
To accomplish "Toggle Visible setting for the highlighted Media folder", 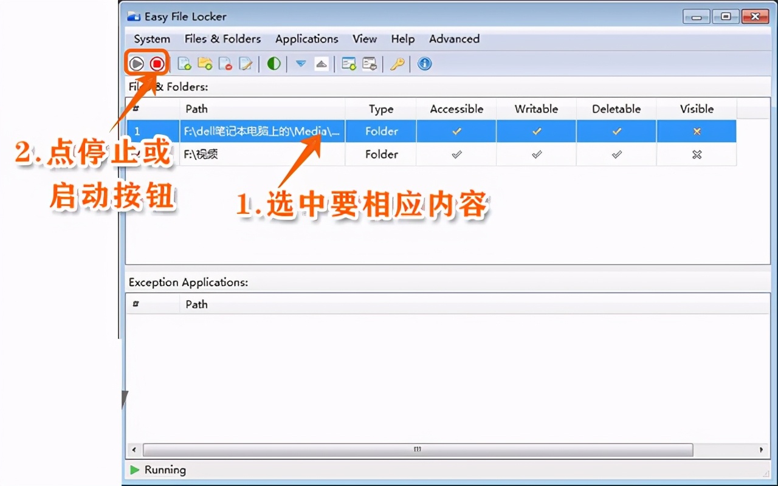I will [696, 131].
